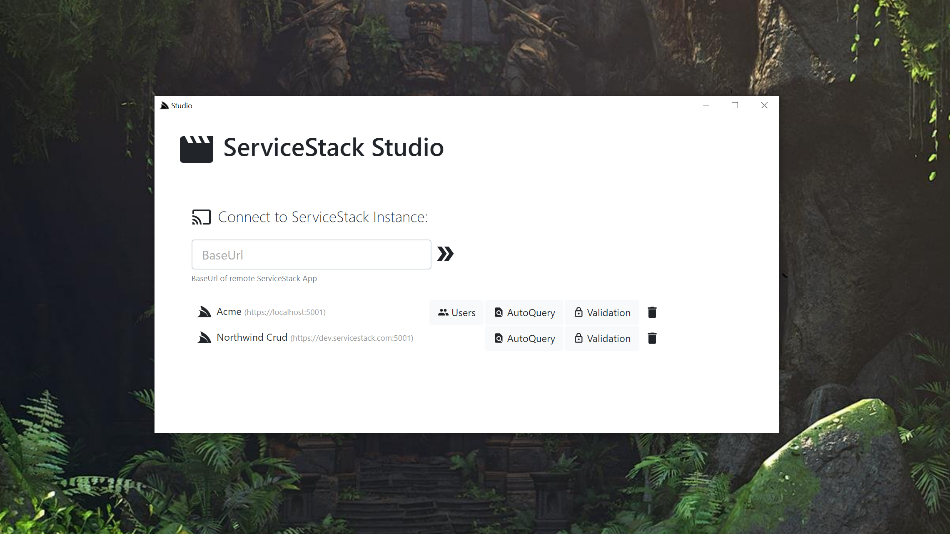Click the ServiceStack logo beside Acme

204,312
